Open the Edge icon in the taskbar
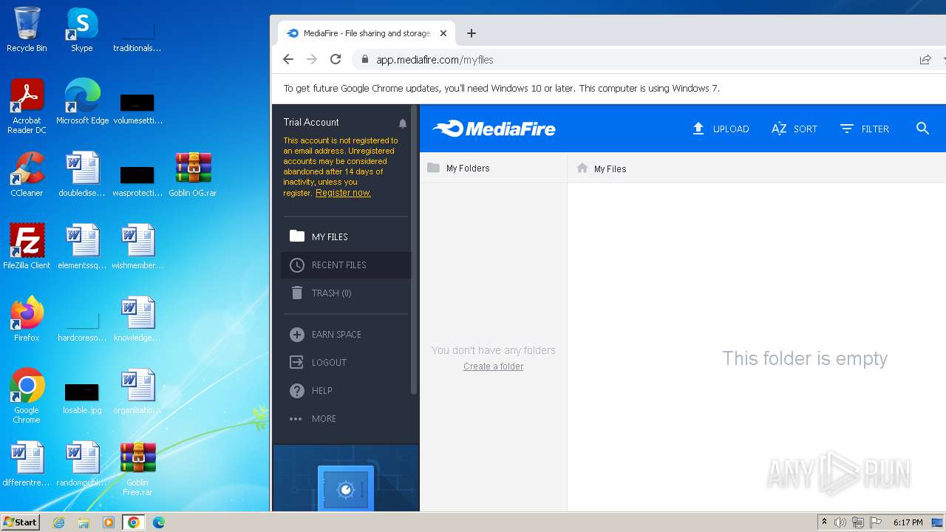 tap(159, 522)
